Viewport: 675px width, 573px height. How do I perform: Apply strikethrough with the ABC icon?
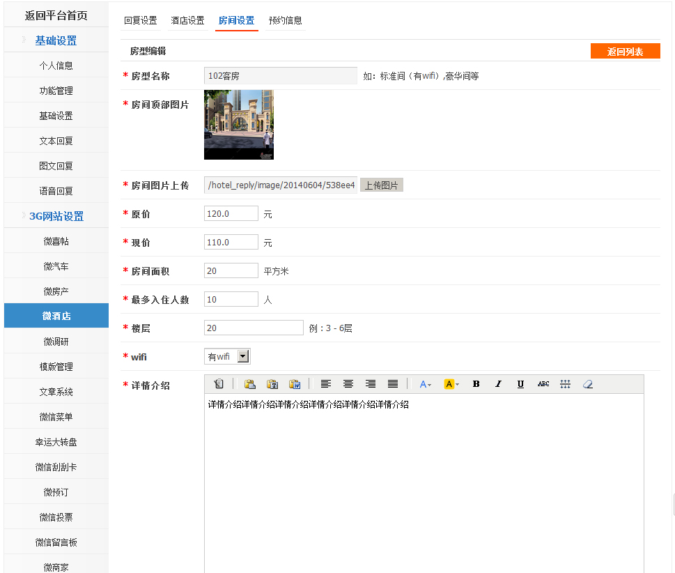(543, 384)
